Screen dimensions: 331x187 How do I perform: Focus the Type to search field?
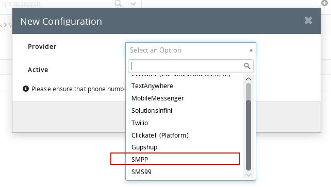(x=56, y=4)
